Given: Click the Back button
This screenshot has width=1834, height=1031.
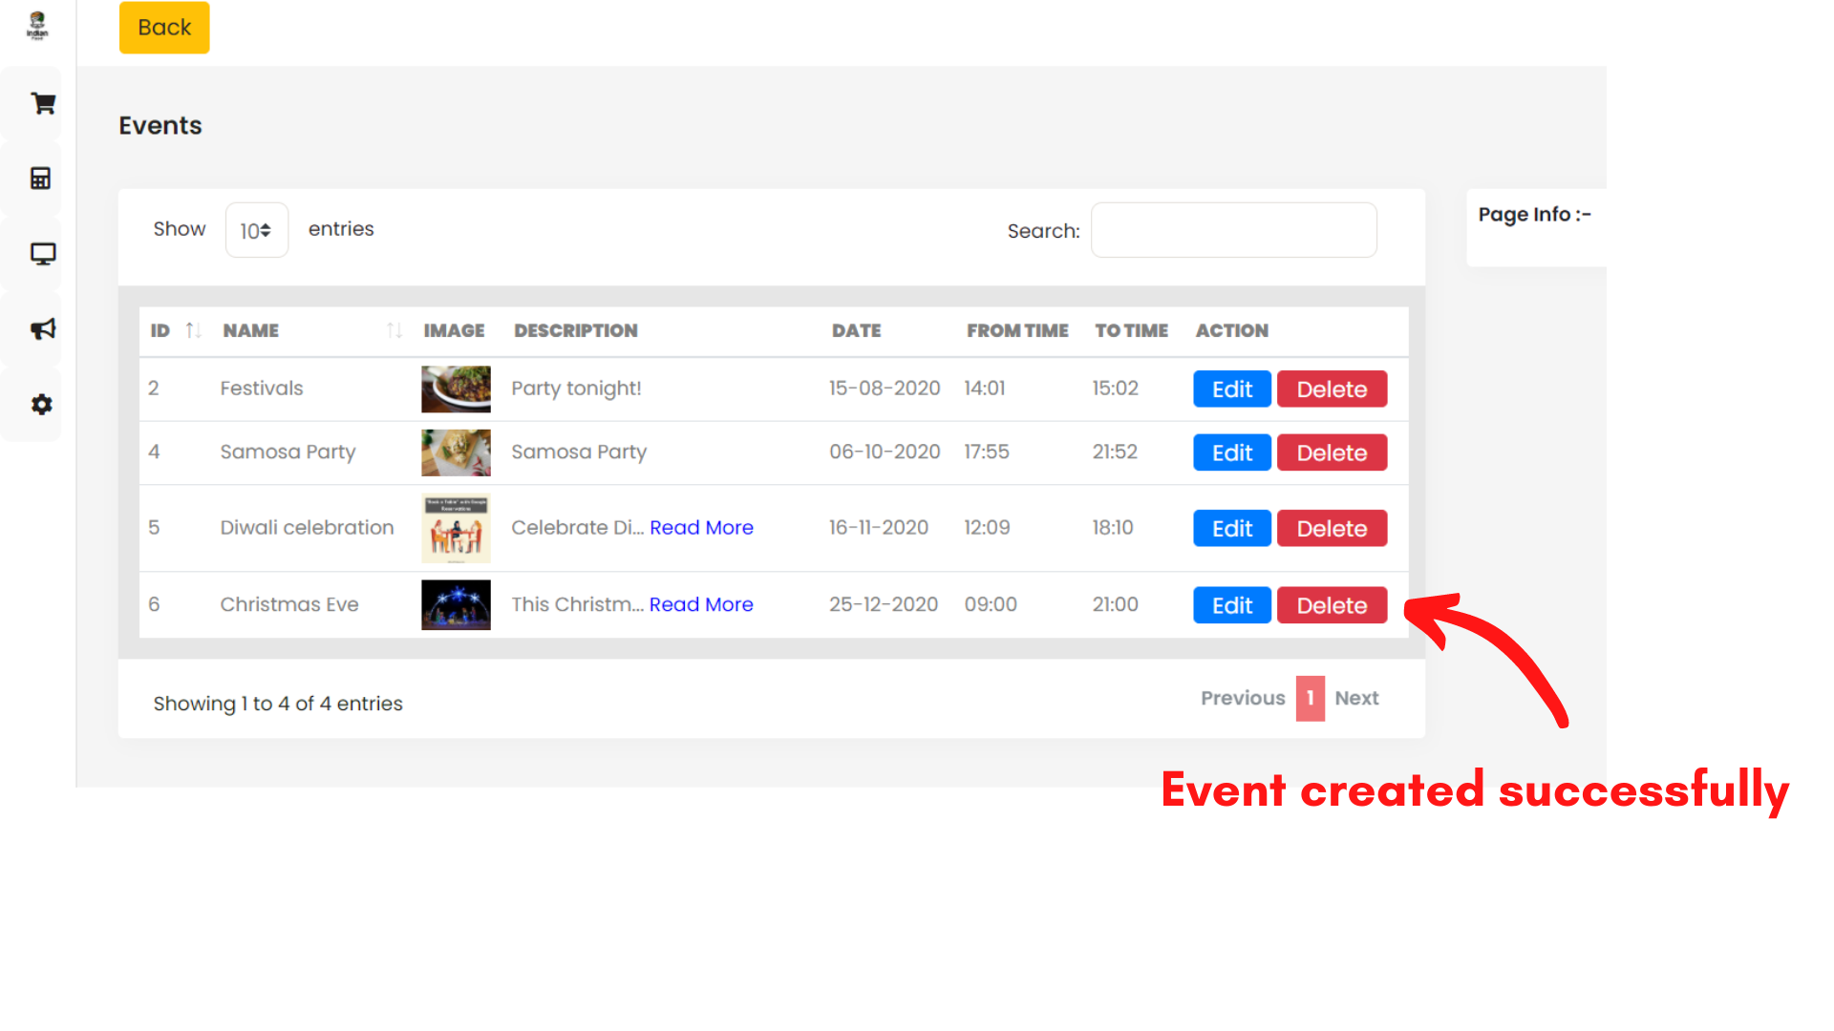Looking at the screenshot, I should (164, 28).
